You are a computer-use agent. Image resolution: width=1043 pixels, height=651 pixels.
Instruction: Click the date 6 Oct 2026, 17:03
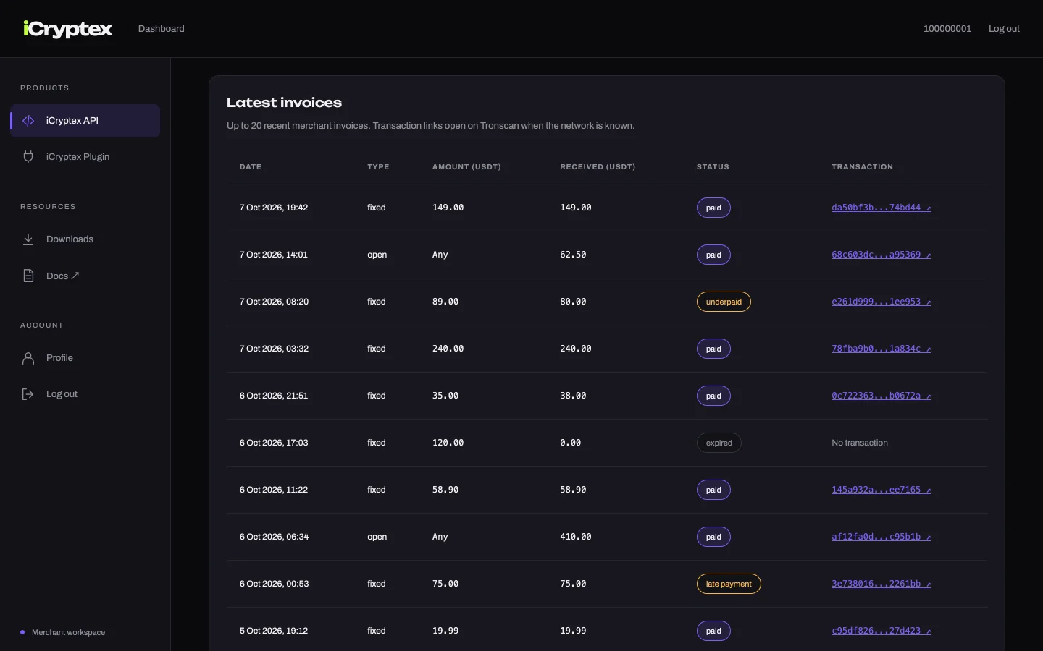(x=274, y=443)
